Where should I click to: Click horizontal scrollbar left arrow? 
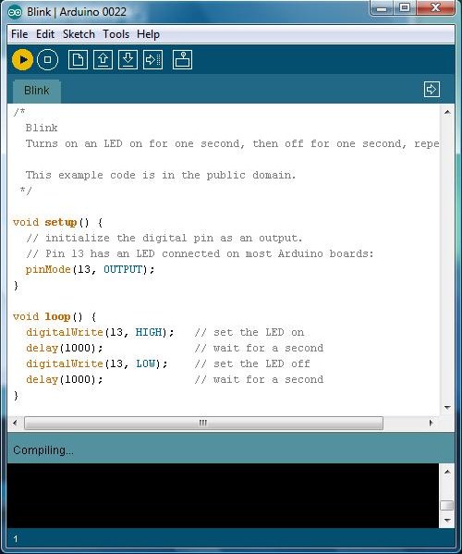tap(15, 423)
